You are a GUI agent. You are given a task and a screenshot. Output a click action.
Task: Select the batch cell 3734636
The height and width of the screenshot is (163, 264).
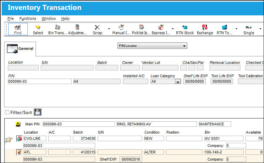[84, 138]
